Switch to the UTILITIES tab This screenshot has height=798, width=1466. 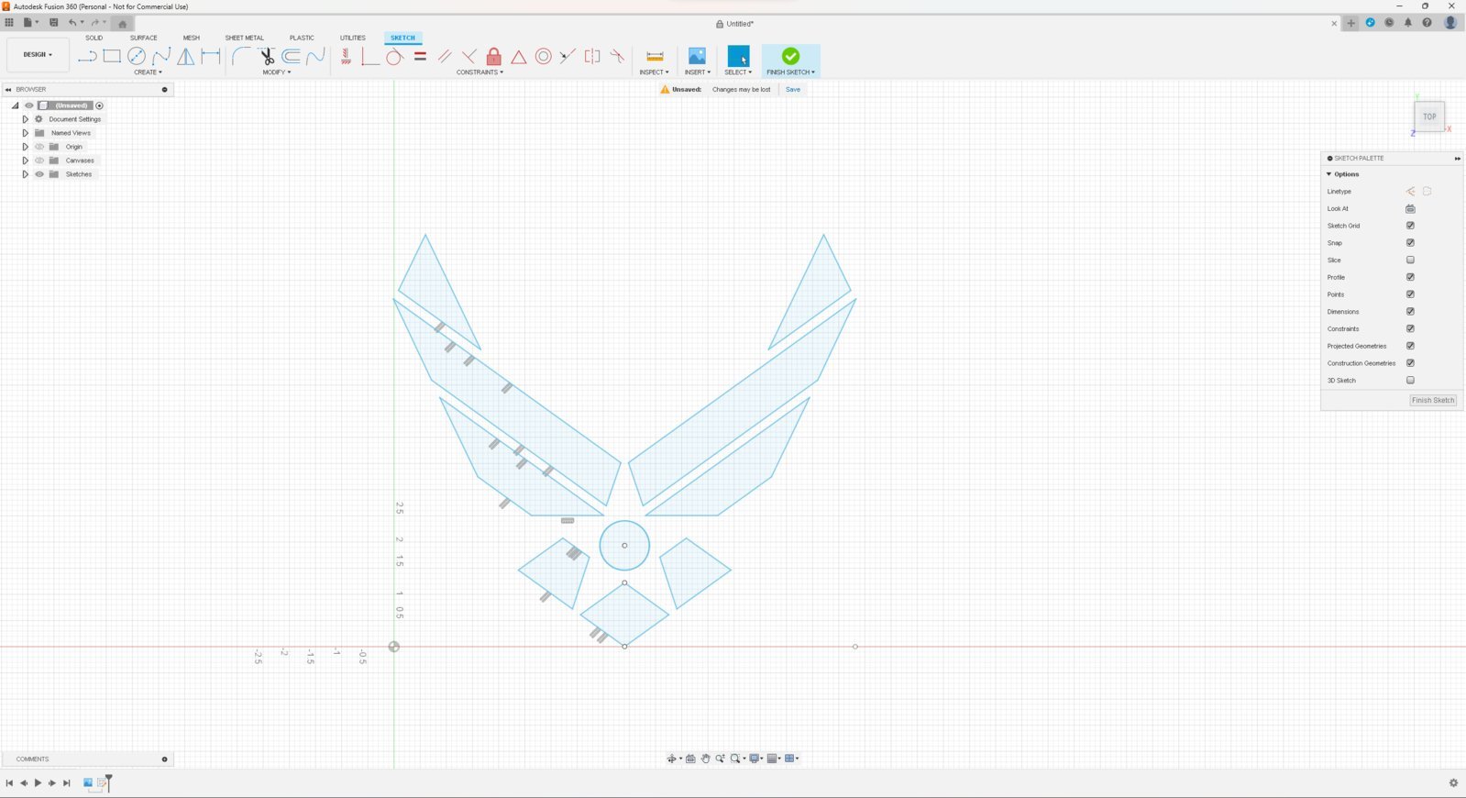click(353, 38)
